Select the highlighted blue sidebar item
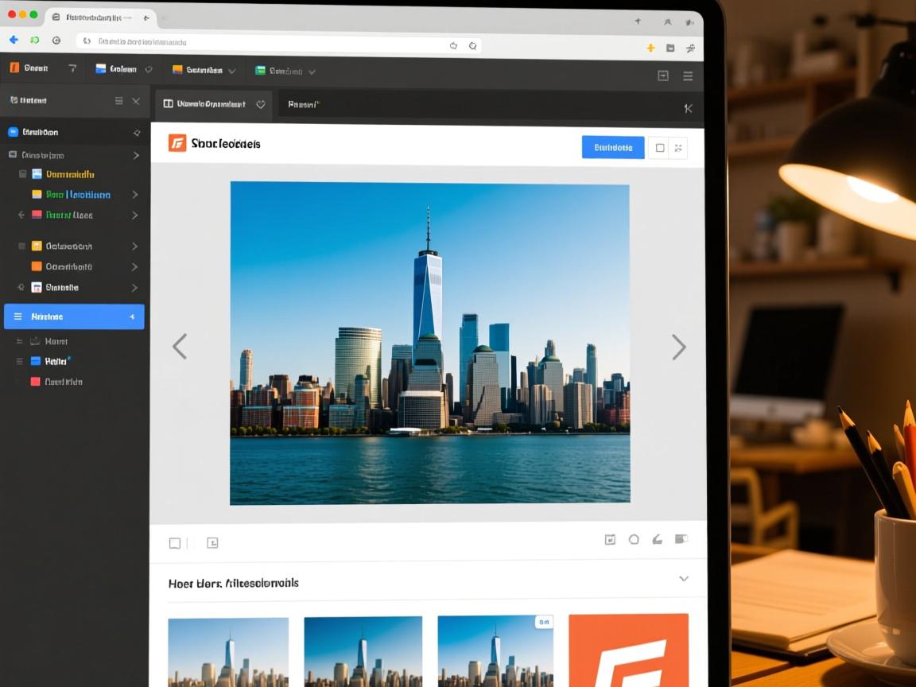The image size is (916, 687). (74, 316)
